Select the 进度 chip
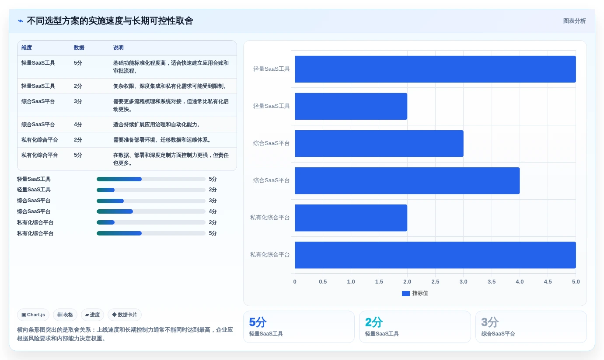The height and width of the screenshot is (360, 604). tap(92, 315)
